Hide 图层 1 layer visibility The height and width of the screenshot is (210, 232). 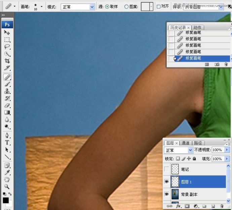[166, 182]
